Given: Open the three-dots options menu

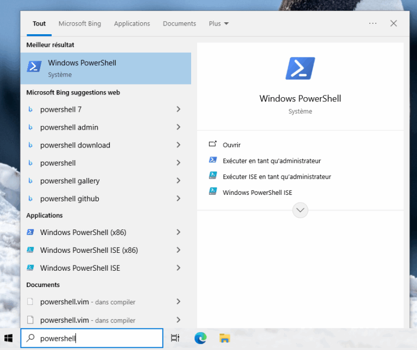Looking at the screenshot, I should click(372, 23).
